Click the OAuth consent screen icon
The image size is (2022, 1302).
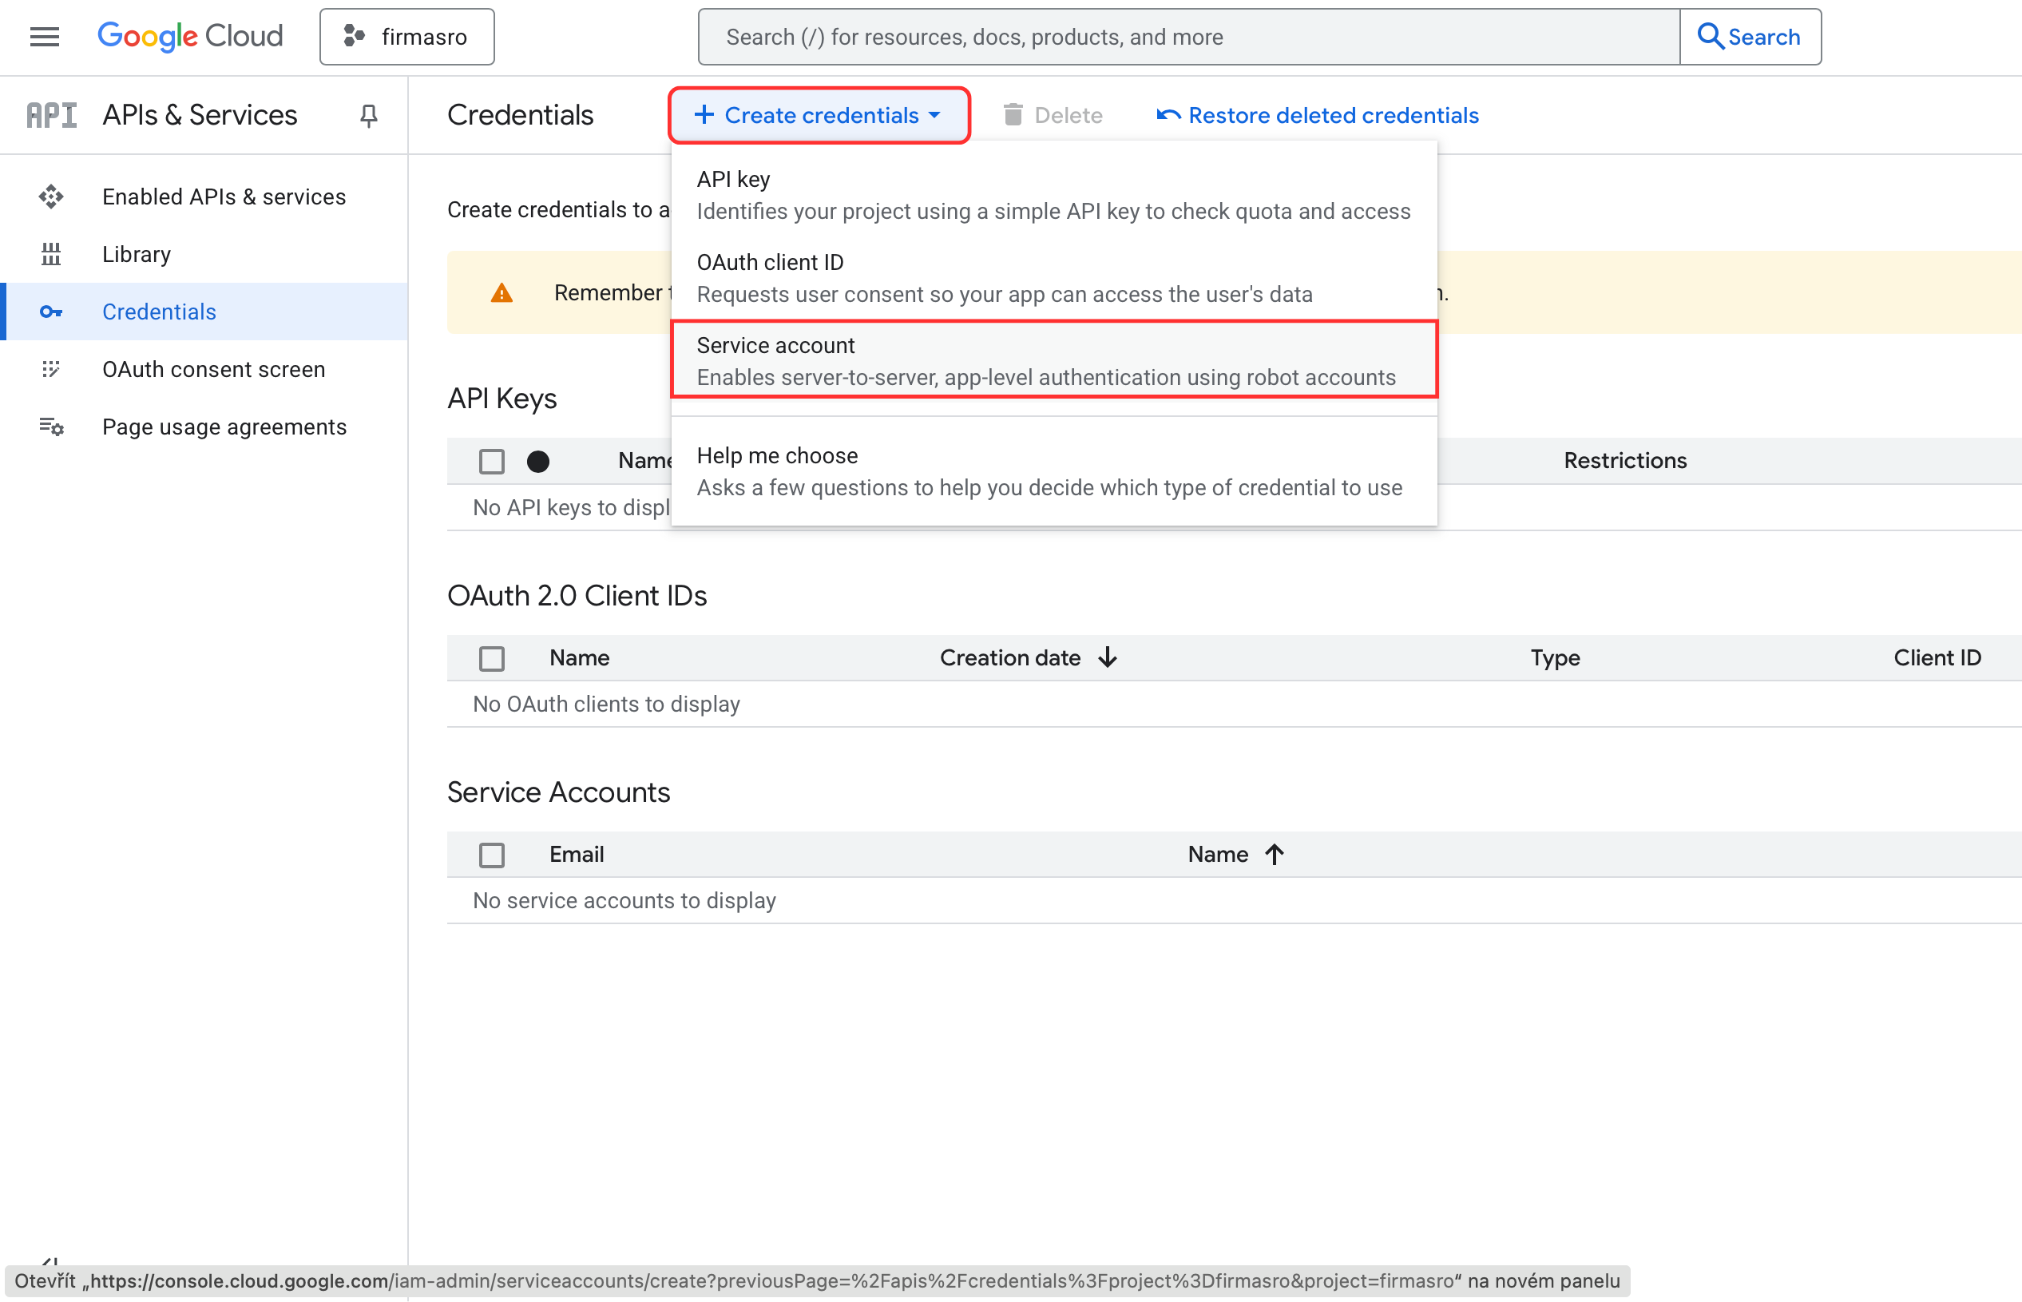pos(51,370)
